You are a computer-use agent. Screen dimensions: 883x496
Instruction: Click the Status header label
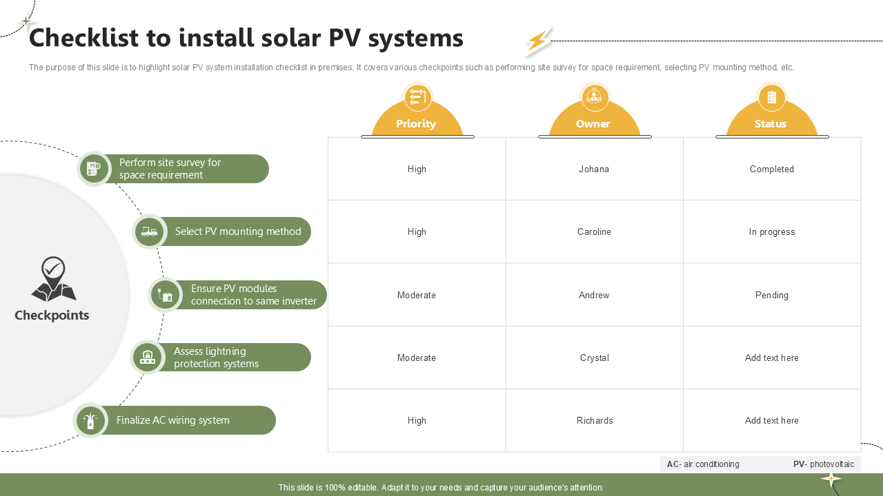(x=771, y=124)
